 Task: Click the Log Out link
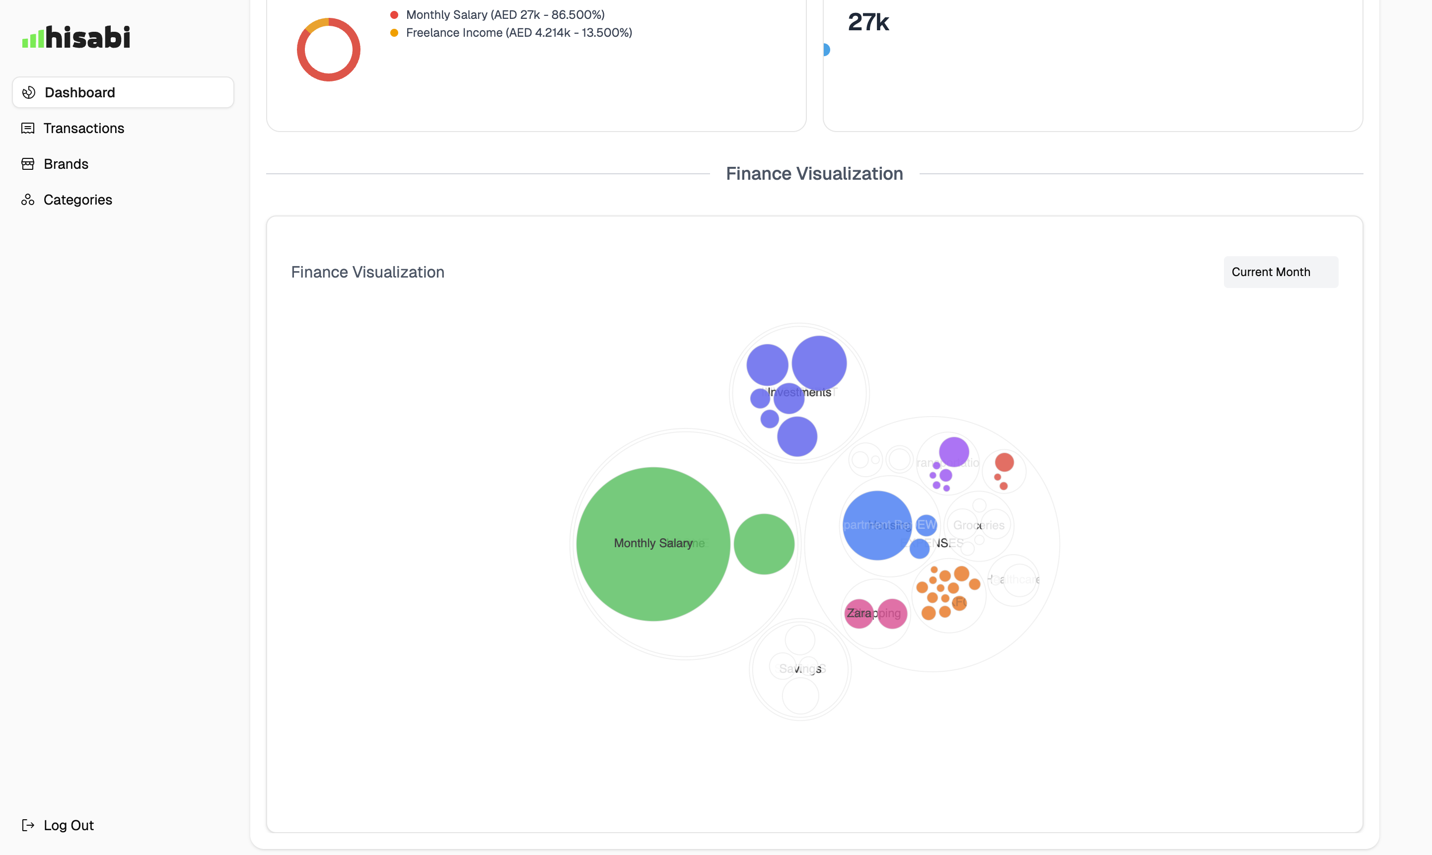pyautogui.click(x=69, y=825)
